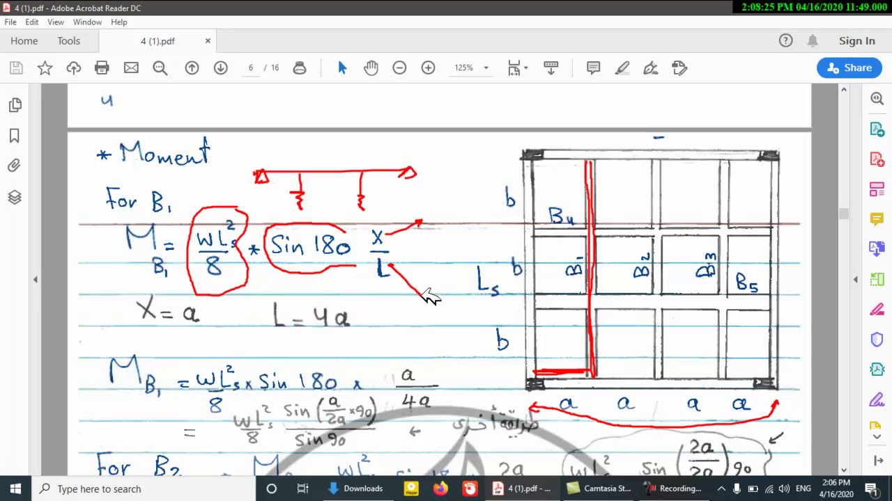Open the Layers panel
The height and width of the screenshot is (501, 892).
point(15,197)
